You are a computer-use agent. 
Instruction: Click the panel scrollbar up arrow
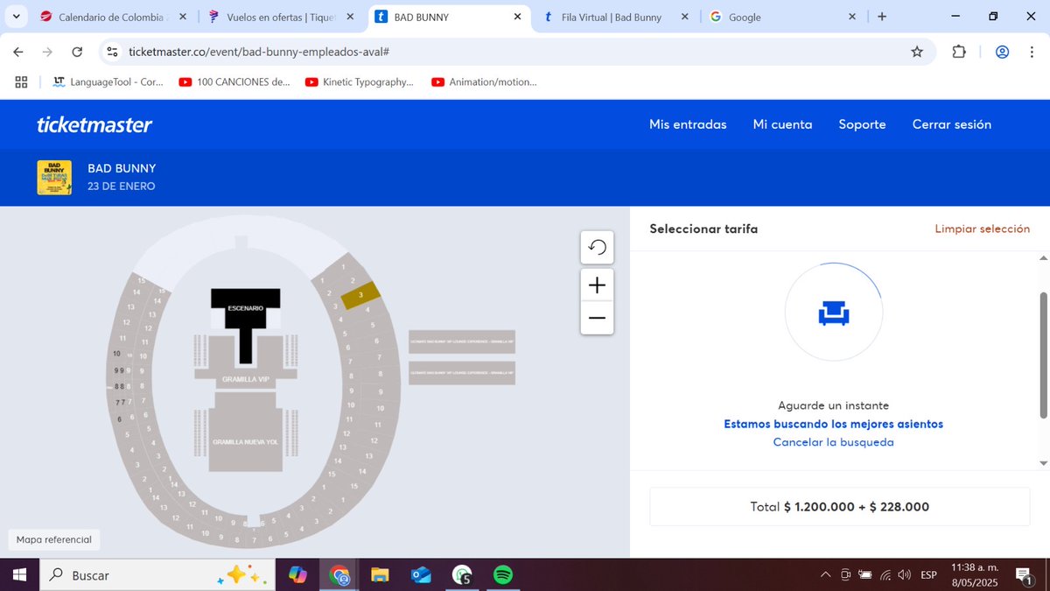pos(1042,258)
